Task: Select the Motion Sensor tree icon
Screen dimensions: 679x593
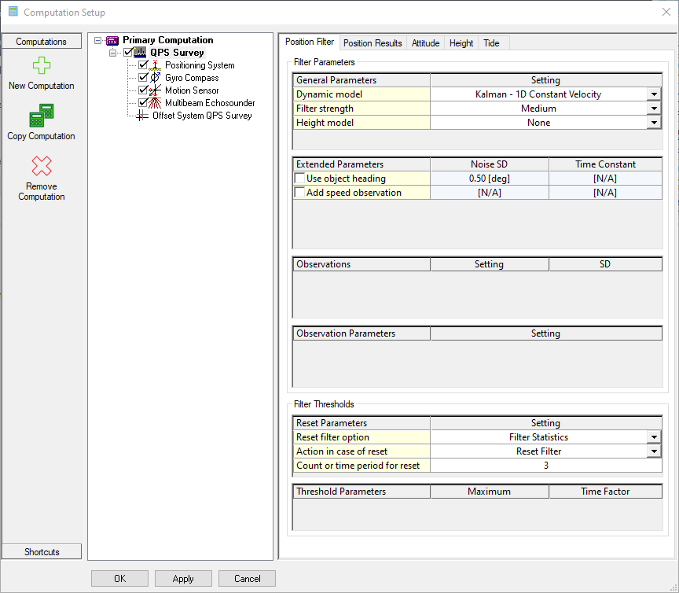Action: 156,90
